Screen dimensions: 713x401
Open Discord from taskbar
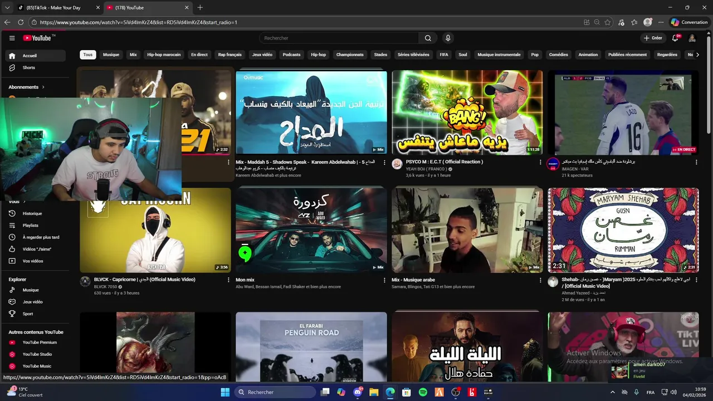click(358, 392)
